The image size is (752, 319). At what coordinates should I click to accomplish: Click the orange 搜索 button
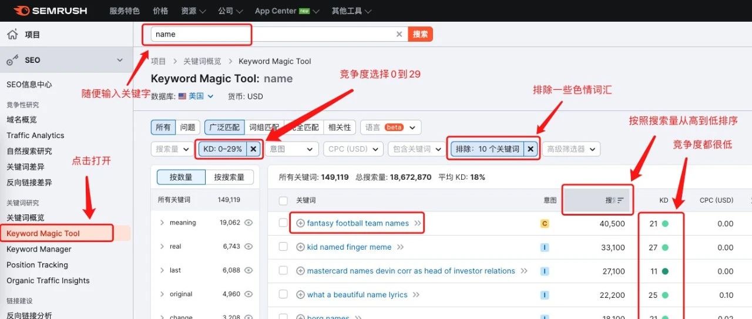(420, 34)
